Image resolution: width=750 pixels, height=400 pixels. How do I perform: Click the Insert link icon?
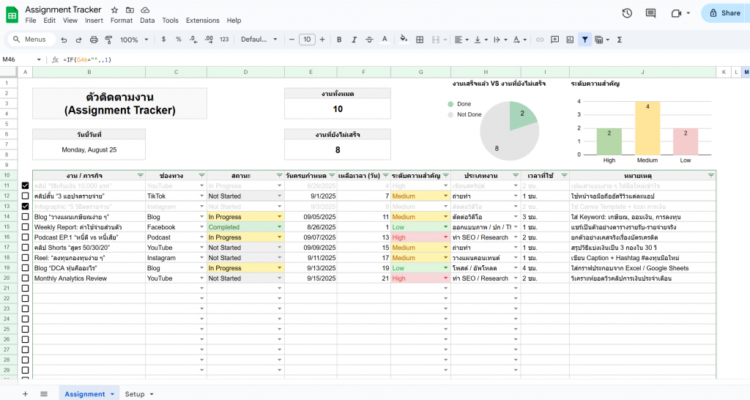[540, 40]
